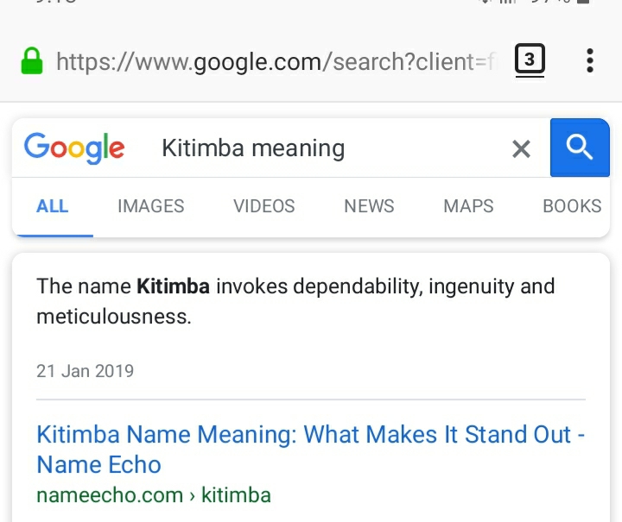Open the NEWS results tab
This screenshot has width=622, height=522.
click(369, 206)
